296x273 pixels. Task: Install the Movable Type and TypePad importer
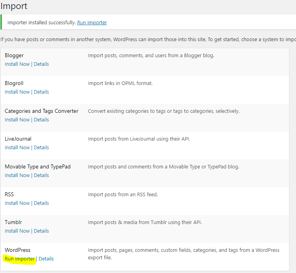coord(17,175)
